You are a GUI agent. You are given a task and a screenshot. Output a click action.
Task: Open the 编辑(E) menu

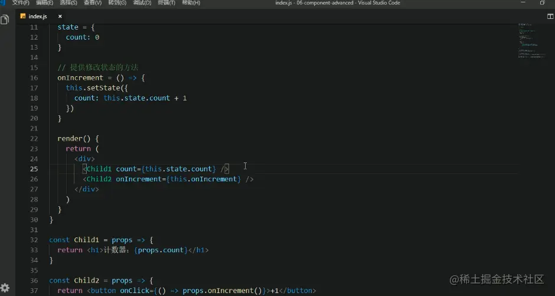click(x=45, y=3)
